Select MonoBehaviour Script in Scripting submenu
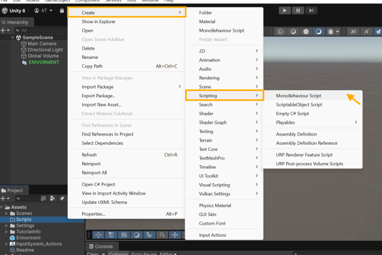This screenshot has width=382, height=255. tap(313, 96)
